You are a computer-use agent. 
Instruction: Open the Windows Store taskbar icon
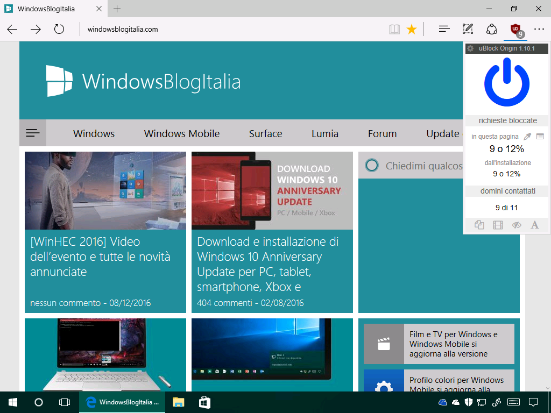point(204,402)
